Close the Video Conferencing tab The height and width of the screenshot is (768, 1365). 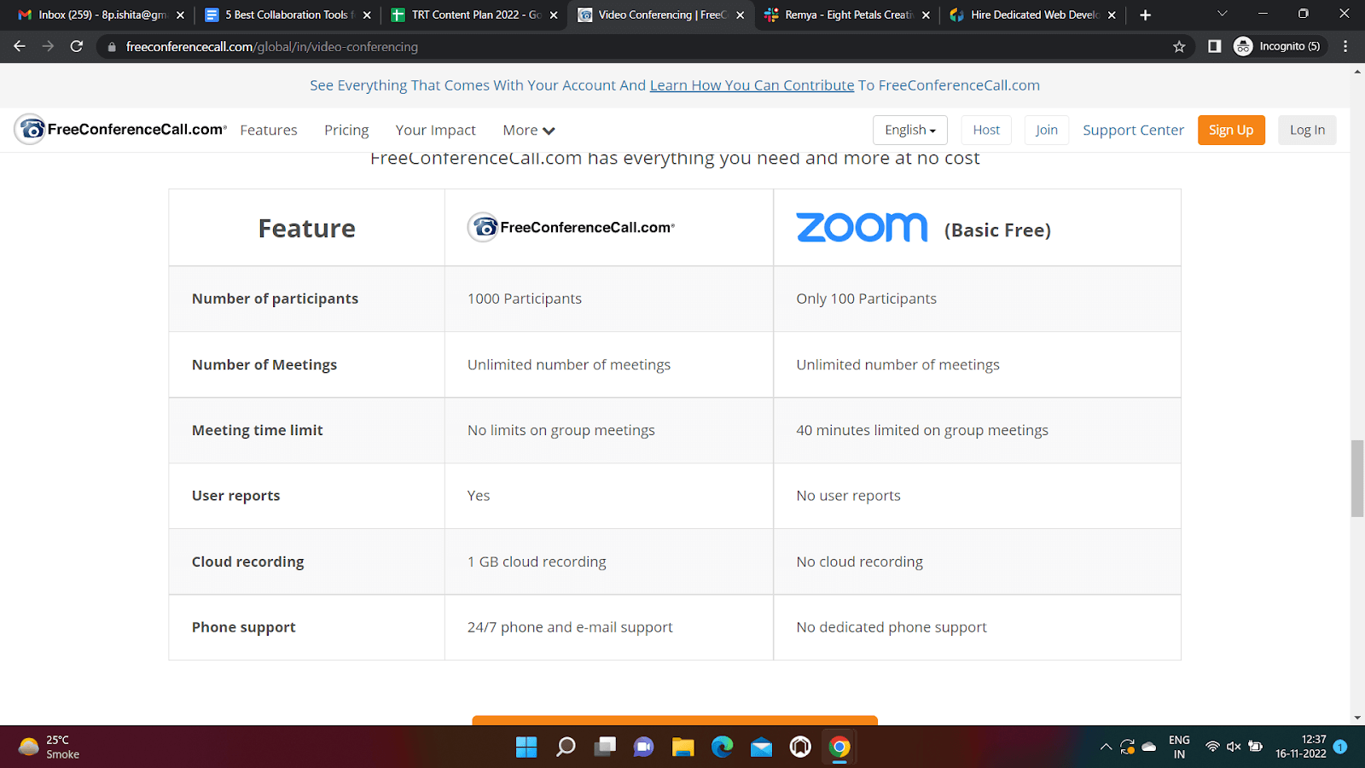click(x=740, y=15)
